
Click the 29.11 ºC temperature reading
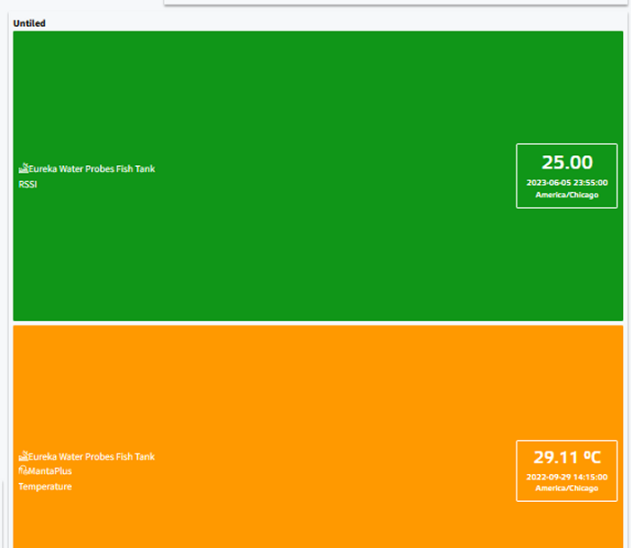tap(567, 457)
